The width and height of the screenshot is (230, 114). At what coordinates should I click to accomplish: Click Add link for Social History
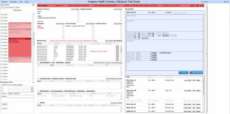click(x=87, y=24)
